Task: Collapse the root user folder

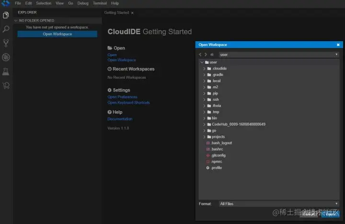Action: pyautogui.click(x=202, y=62)
